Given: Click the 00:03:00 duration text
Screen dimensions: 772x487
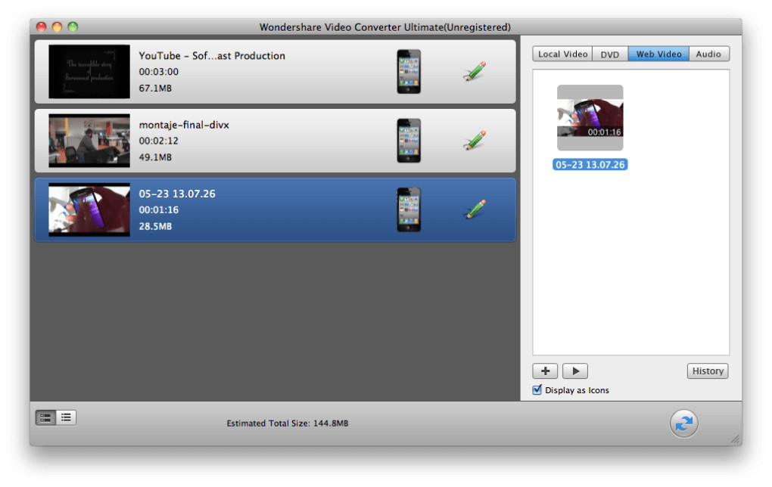Looking at the screenshot, I should 158,72.
